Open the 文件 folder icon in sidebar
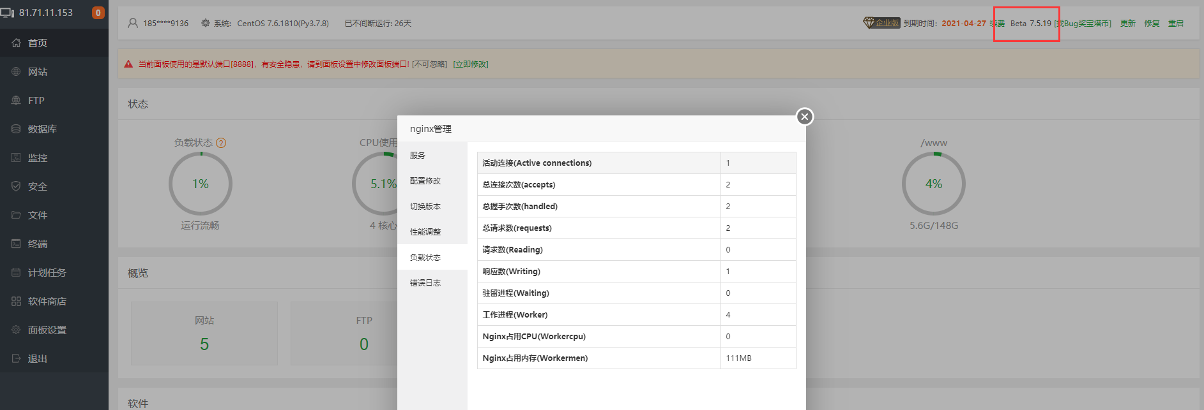The image size is (1204, 410). (16, 215)
